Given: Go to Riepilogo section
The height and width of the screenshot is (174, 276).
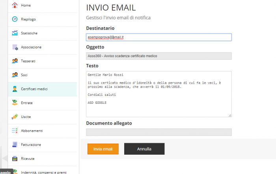Looking at the screenshot, I should click(x=42, y=19).
